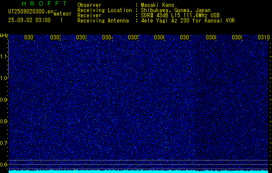Click the 1.0 kHz axis label

[4, 78]
